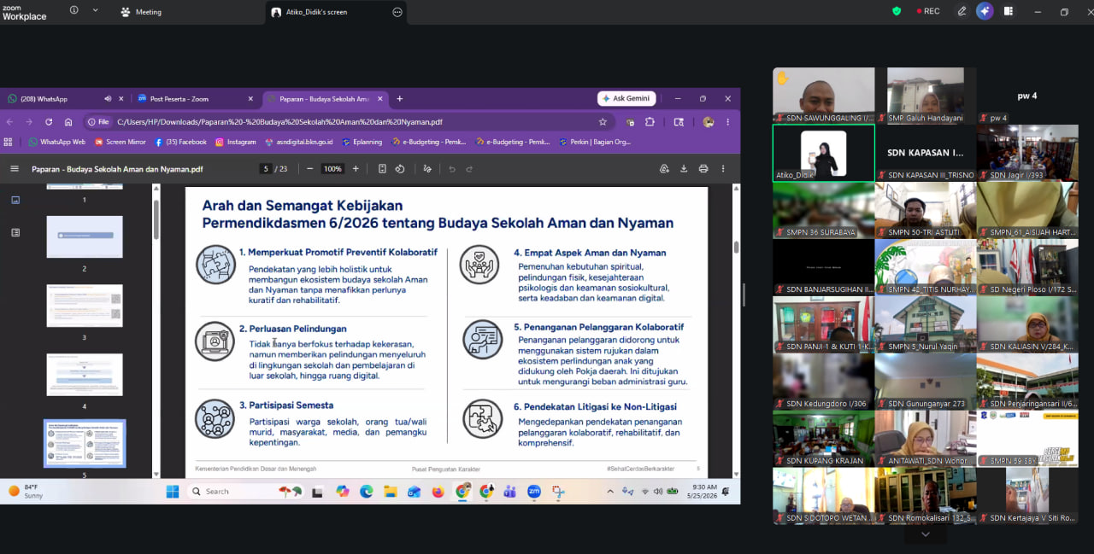Select page 5 thumbnail

click(x=85, y=443)
